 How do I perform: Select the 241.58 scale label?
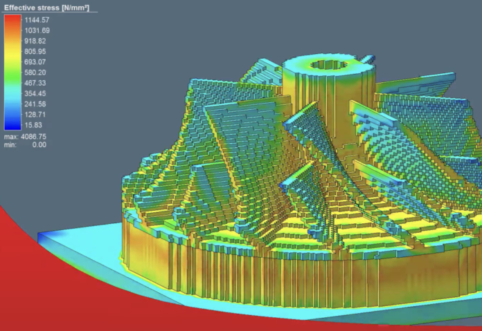point(36,104)
